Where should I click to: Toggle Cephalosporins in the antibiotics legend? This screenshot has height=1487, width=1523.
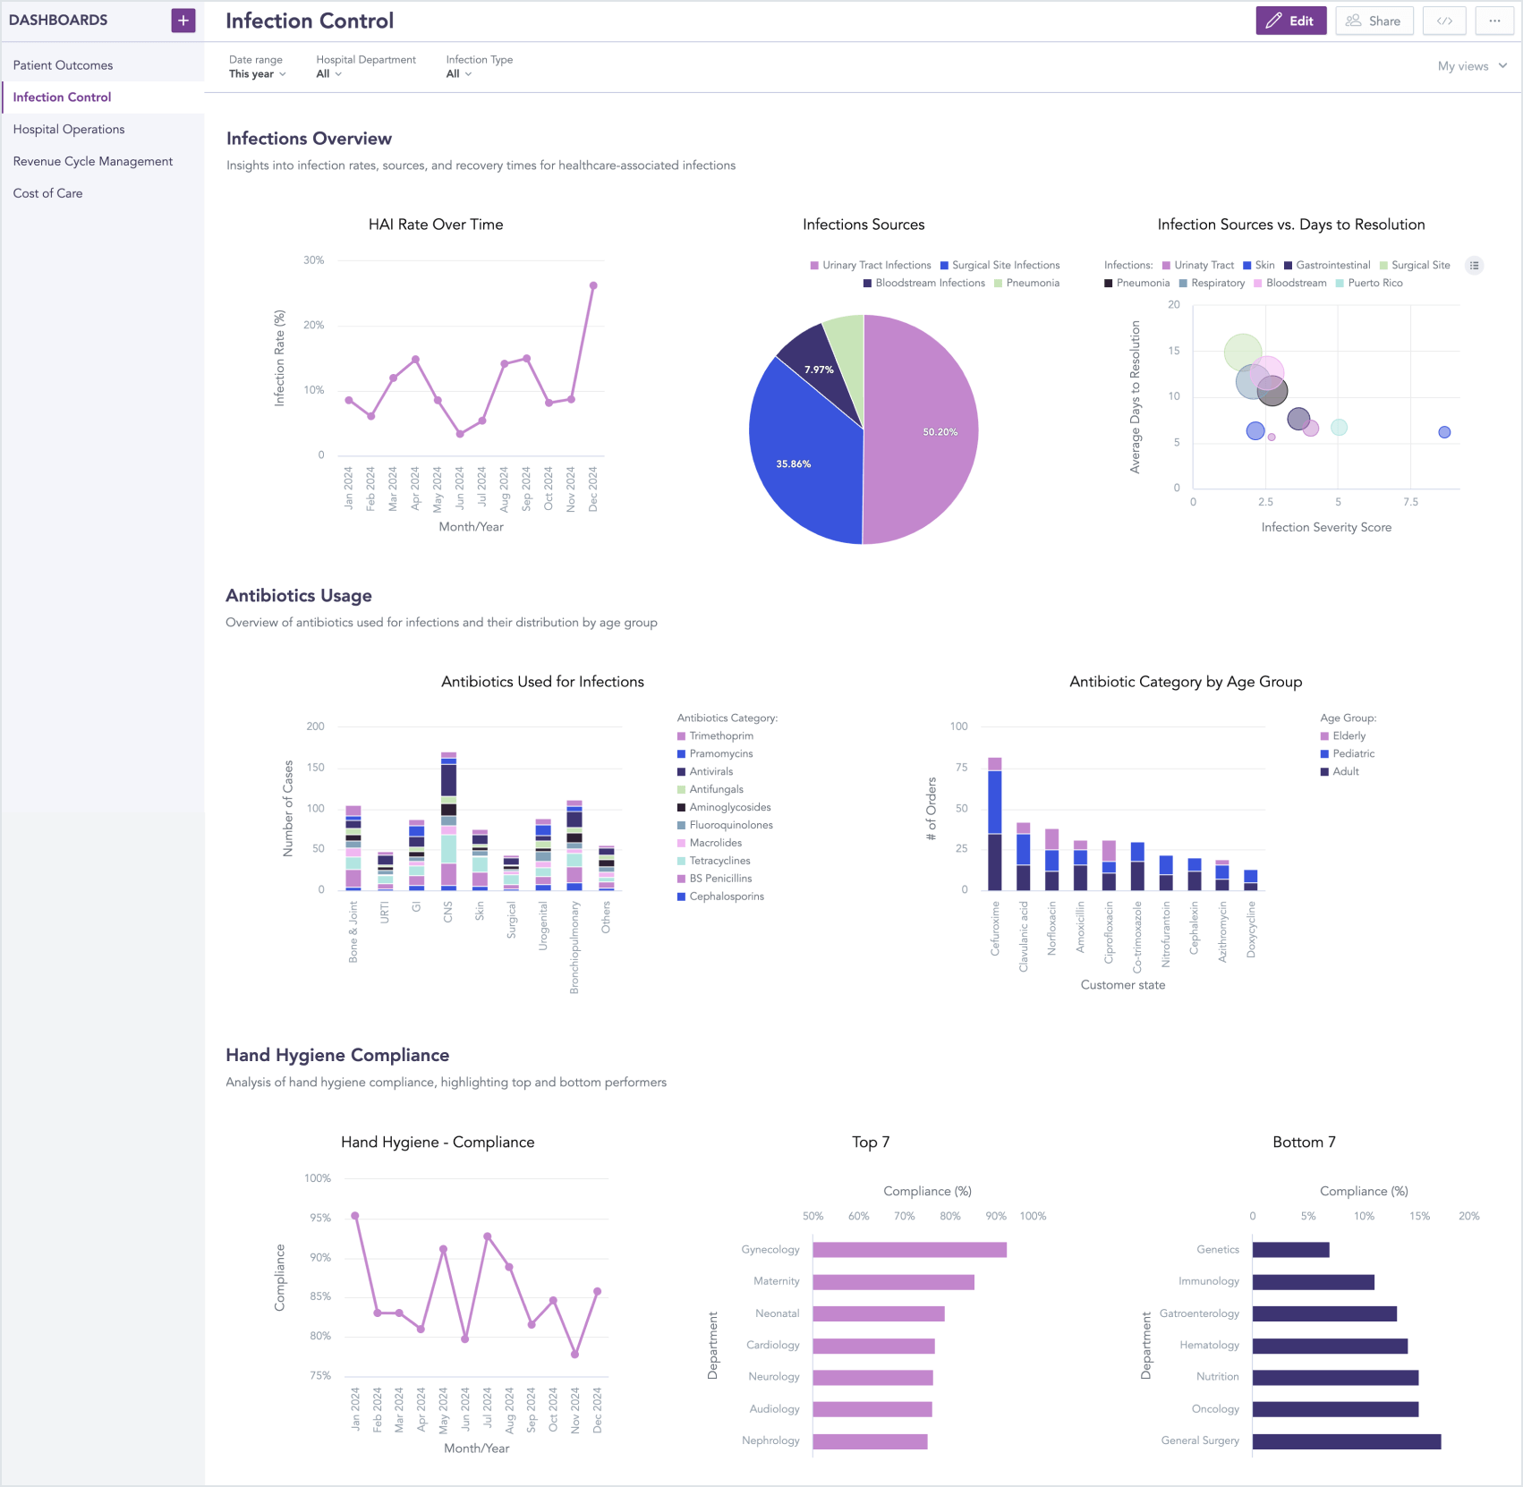click(726, 896)
